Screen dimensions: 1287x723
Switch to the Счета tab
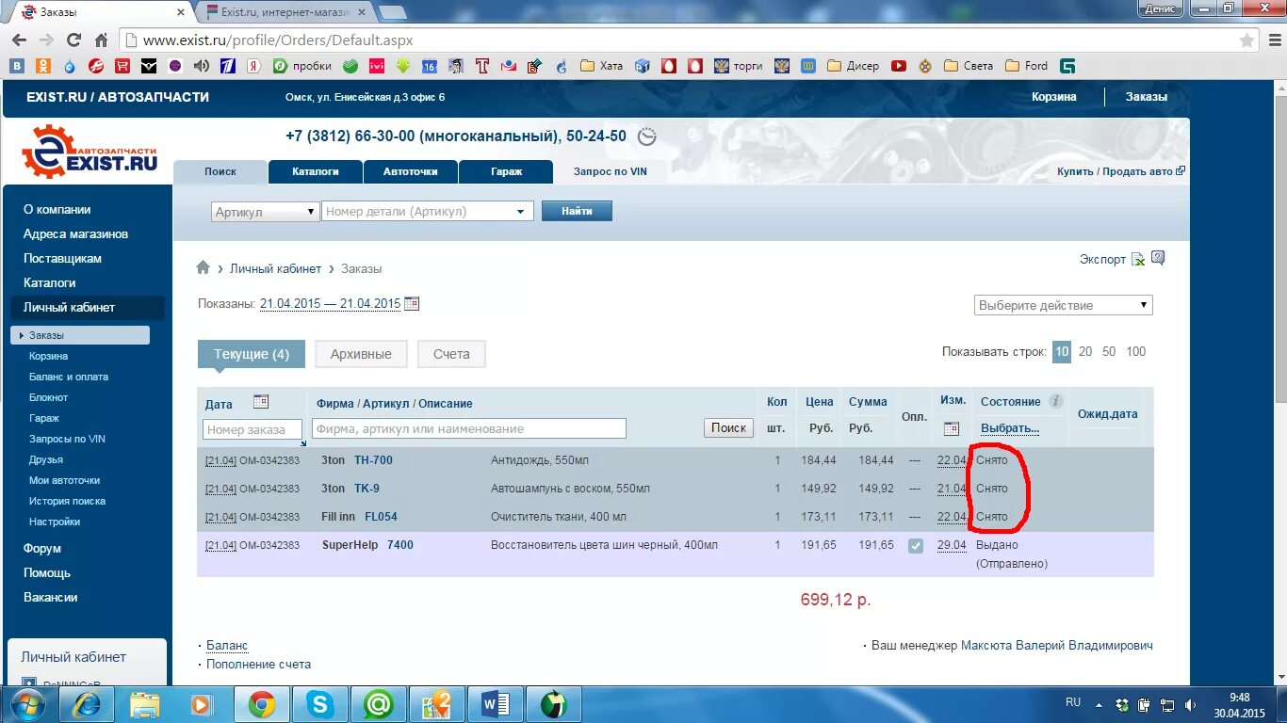point(451,354)
